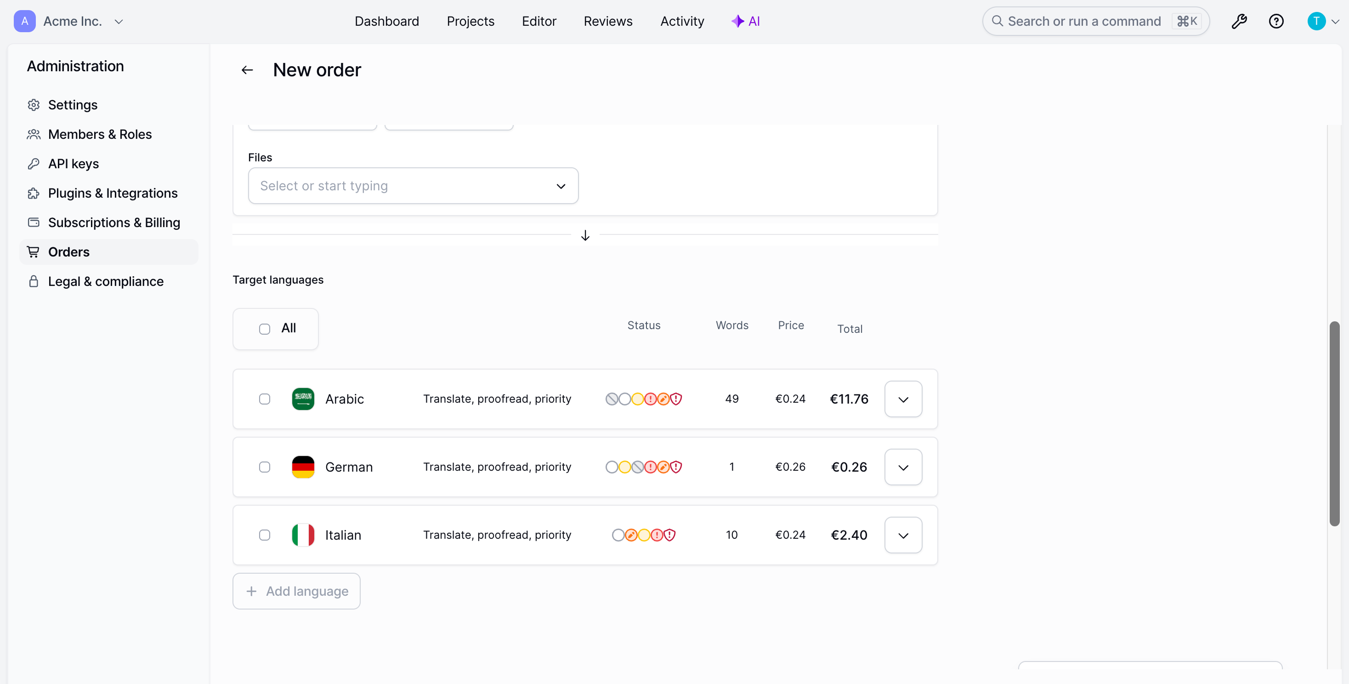Open the help question mark icon
This screenshot has height=684, width=1349.
tap(1276, 22)
